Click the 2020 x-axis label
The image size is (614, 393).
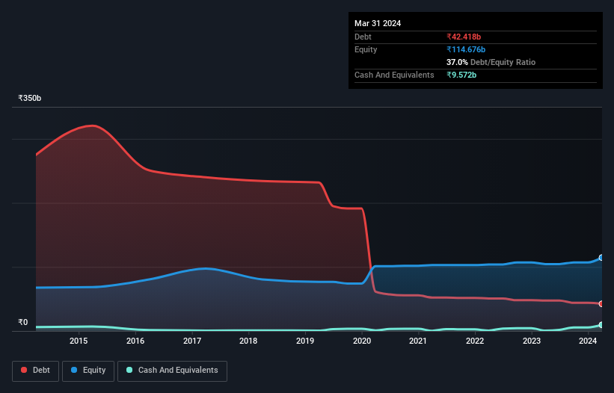(x=362, y=341)
